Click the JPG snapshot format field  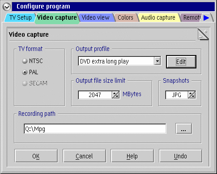(x=177, y=95)
